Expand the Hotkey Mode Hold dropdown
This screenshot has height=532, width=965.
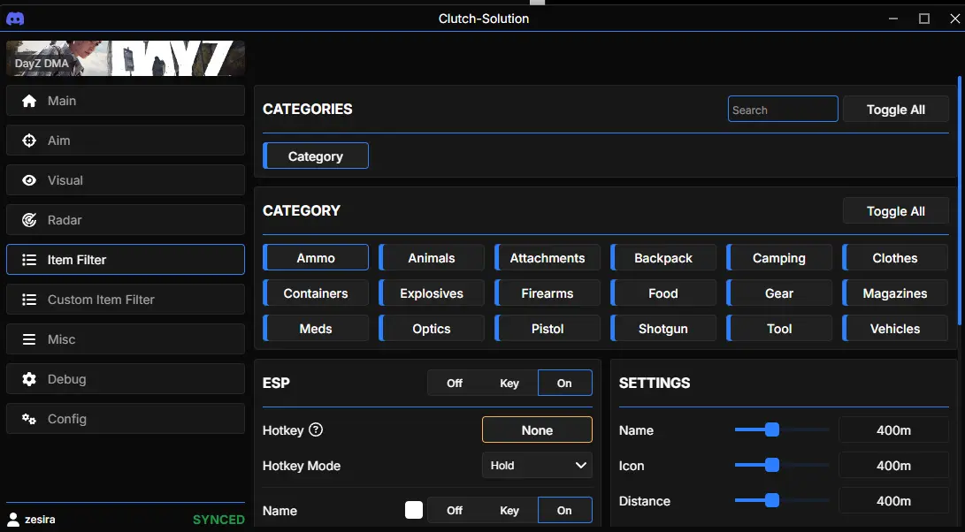pyautogui.click(x=537, y=465)
